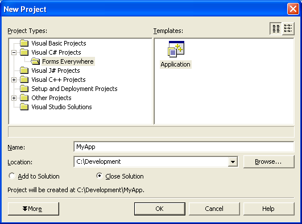Select Visual Studio Solutions tree label
This screenshot has height=224, width=302.
[x=61, y=107]
